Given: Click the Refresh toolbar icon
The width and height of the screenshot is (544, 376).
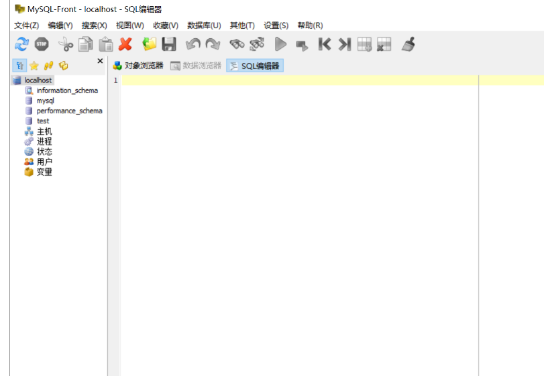Looking at the screenshot, I should point(21,44).
